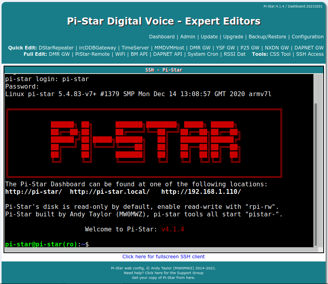The height and width of the screenshot is (284, 328).
Task: Open DAPNET API editor
Action: pyautogui.click(x=168, y=54)
